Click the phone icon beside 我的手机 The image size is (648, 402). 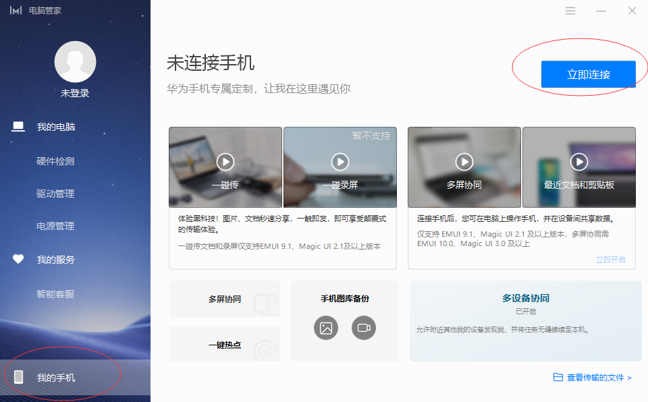pos(19,377)
